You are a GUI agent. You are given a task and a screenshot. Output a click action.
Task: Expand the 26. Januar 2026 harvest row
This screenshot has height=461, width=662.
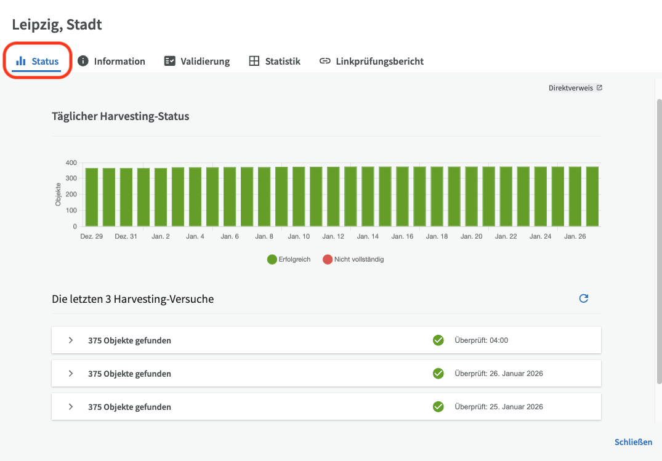pos(71,374)
